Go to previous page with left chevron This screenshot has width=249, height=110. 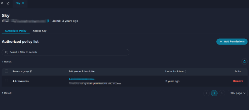[207, 93]
